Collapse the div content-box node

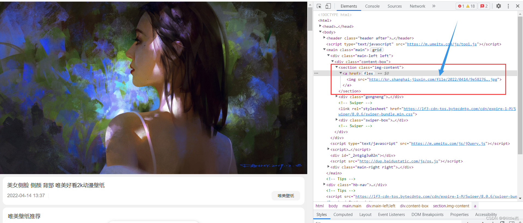pos(333,61)
